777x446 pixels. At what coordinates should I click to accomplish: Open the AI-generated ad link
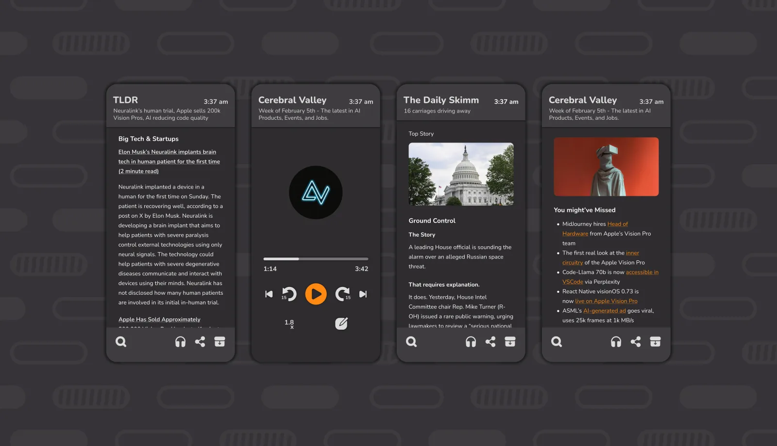pos(604,311)
